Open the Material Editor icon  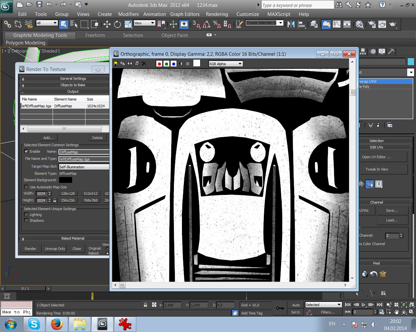point(359,24)
